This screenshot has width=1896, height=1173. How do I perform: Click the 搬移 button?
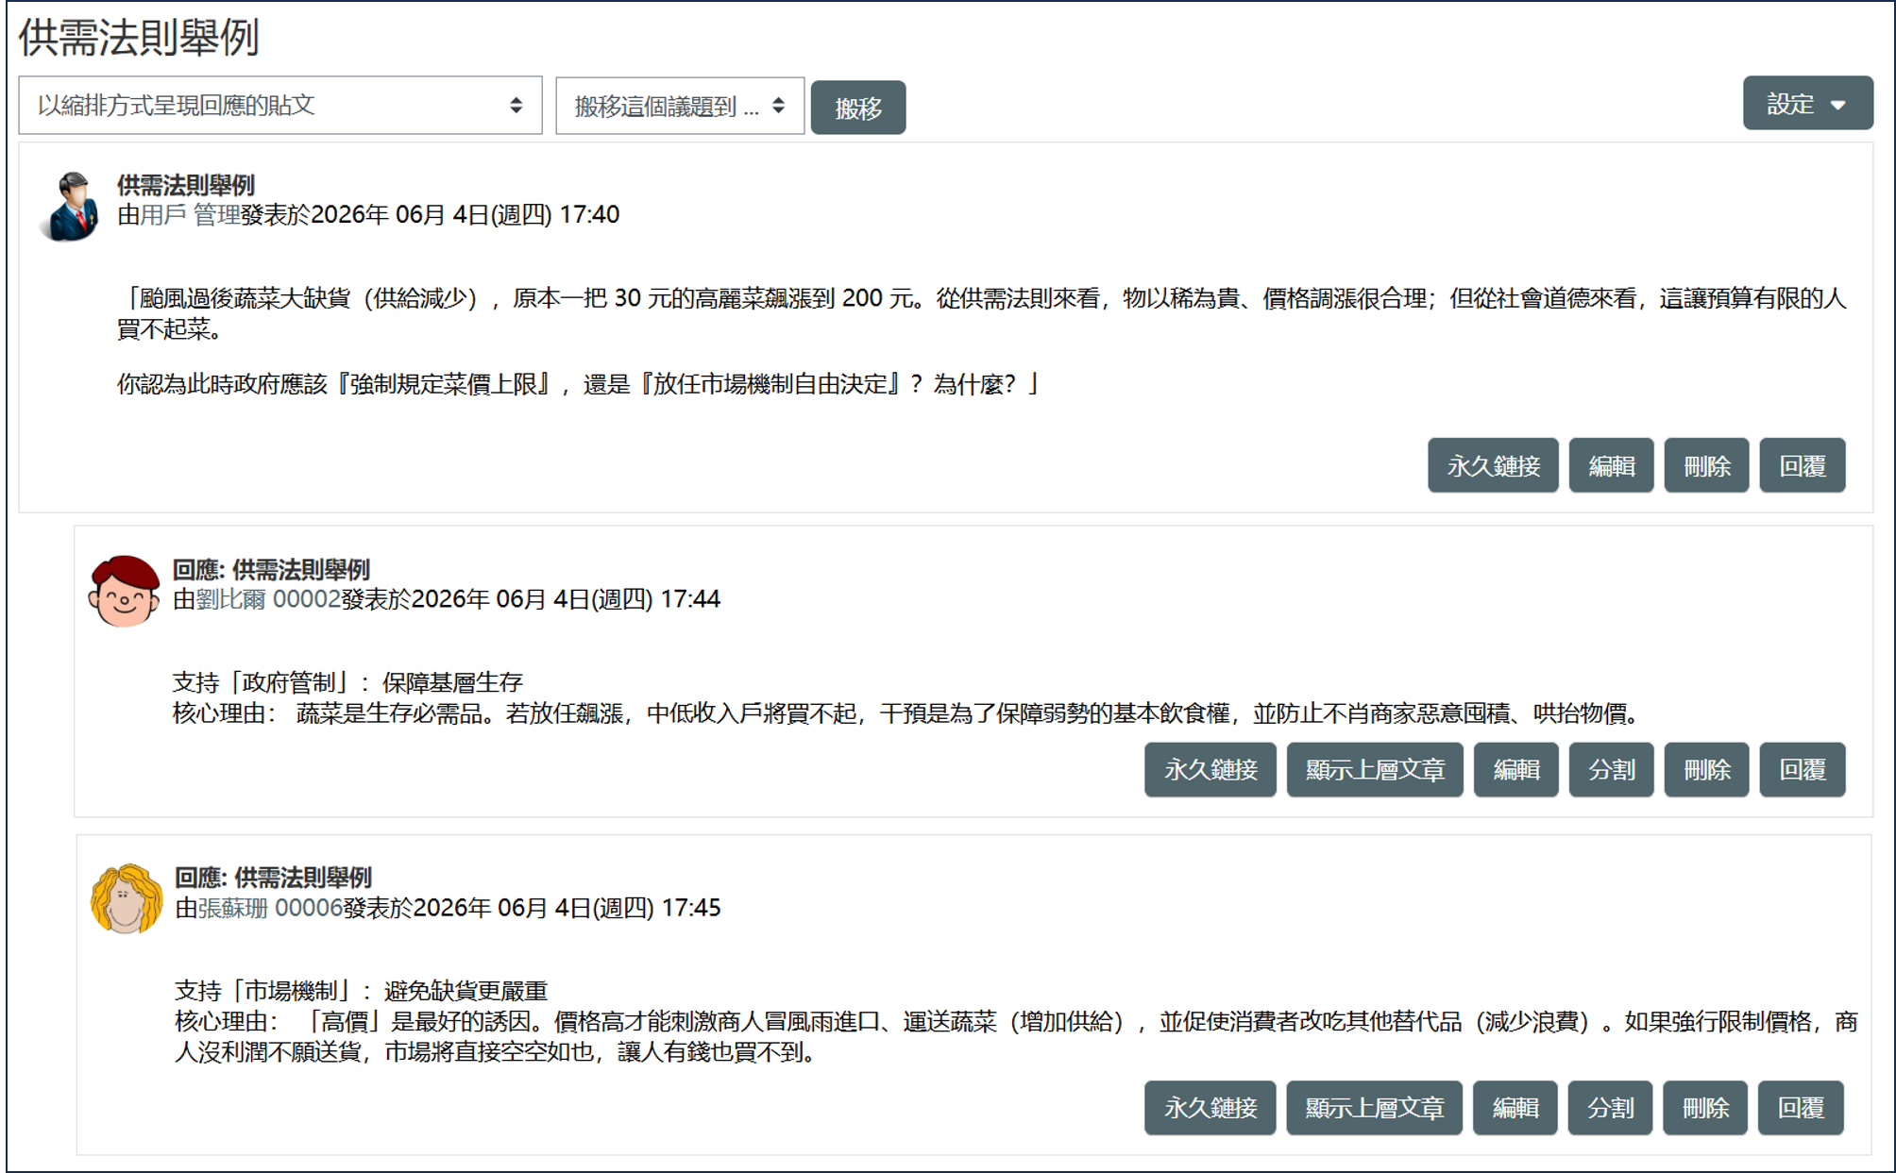point(858,108)
